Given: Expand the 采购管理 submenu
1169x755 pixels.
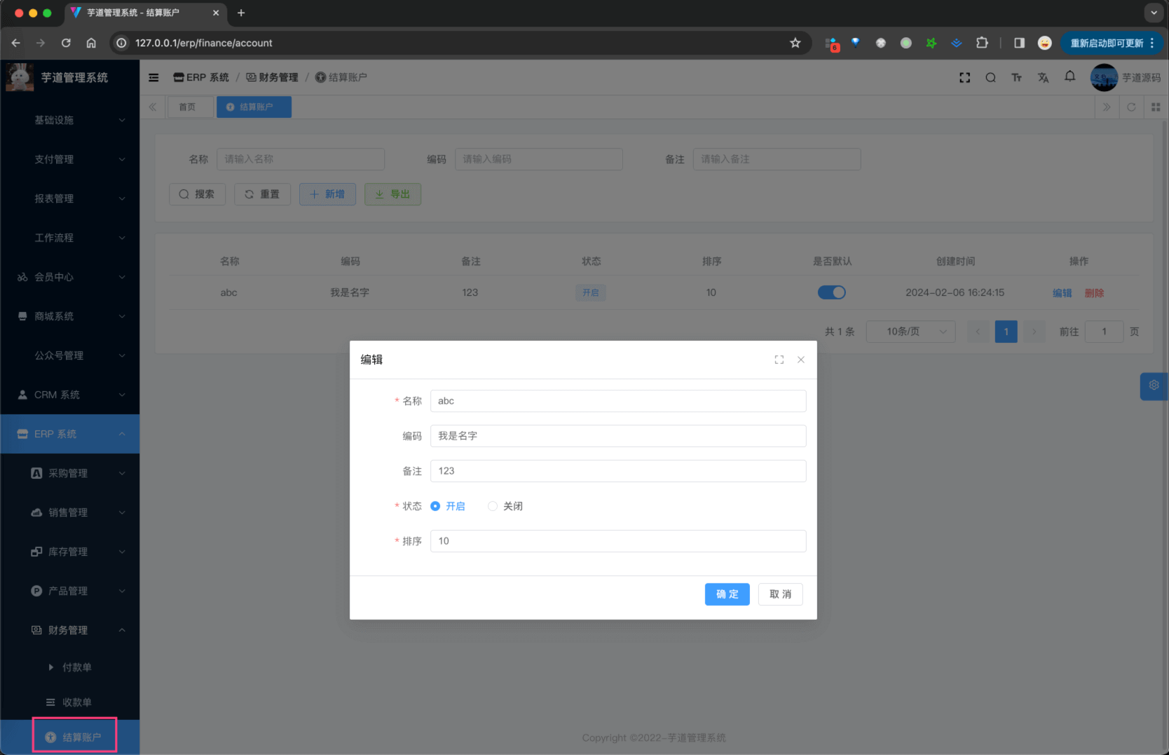Looking at the screenshot, I should coord(77,473).
